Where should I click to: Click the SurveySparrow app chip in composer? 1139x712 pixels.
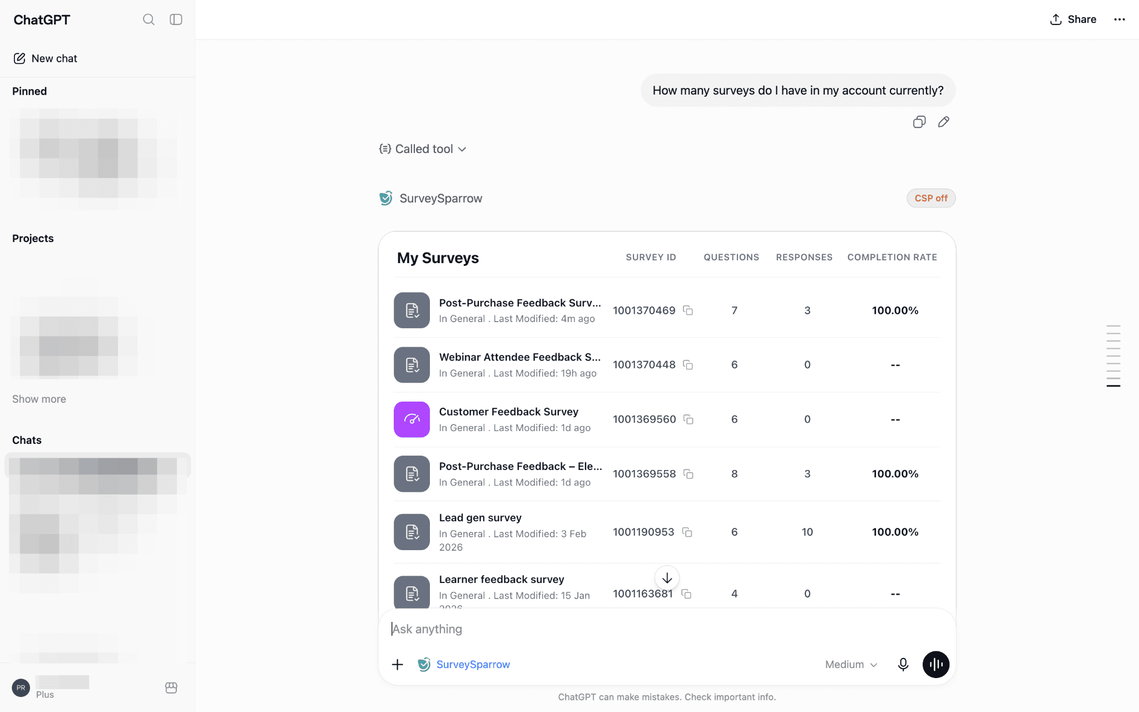click(464, 664)
